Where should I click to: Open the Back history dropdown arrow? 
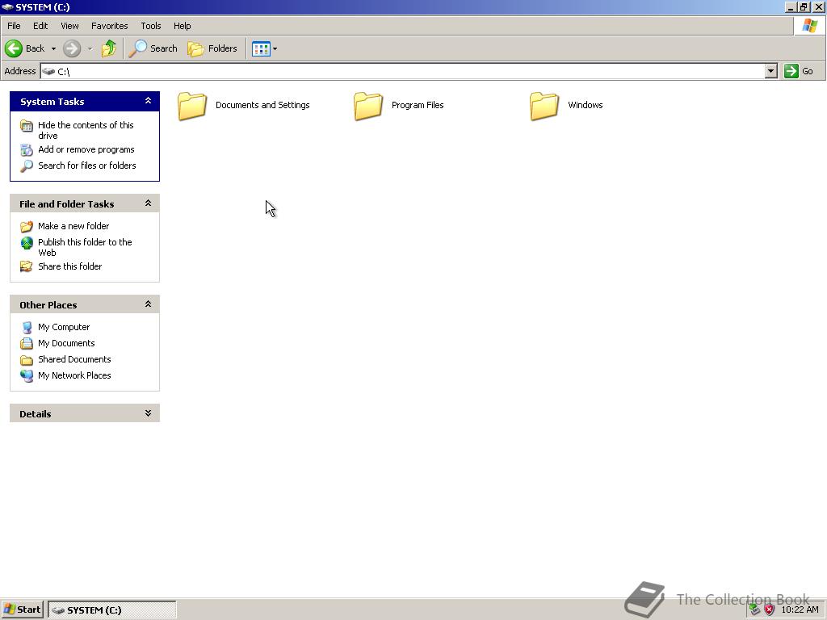tap(53, 48)
